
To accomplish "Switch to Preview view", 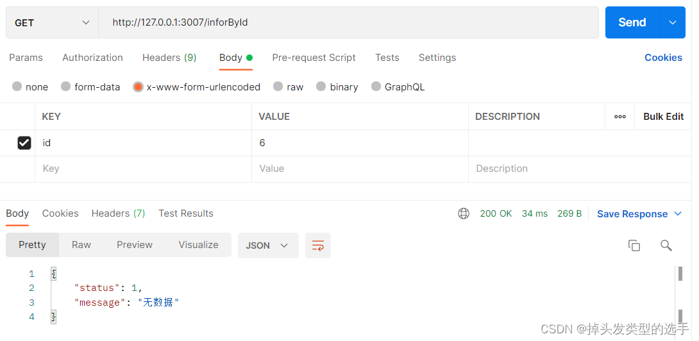I will (135, 245).
